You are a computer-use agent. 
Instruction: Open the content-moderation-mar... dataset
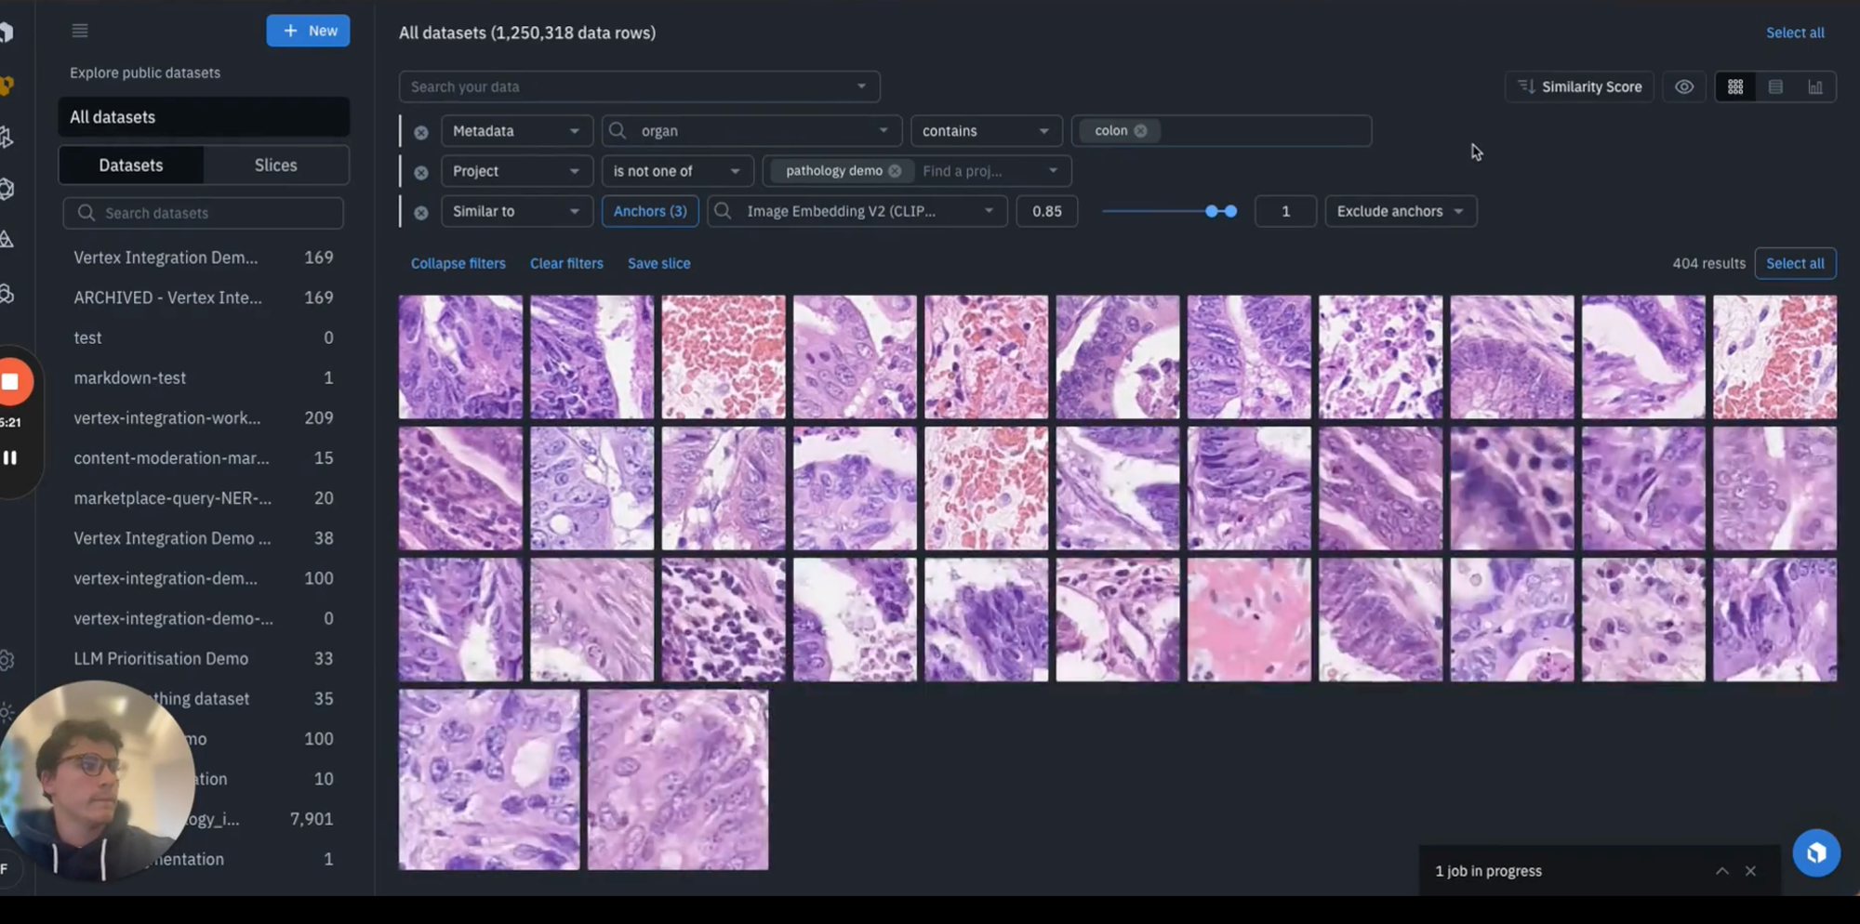(x=204, y=457)
